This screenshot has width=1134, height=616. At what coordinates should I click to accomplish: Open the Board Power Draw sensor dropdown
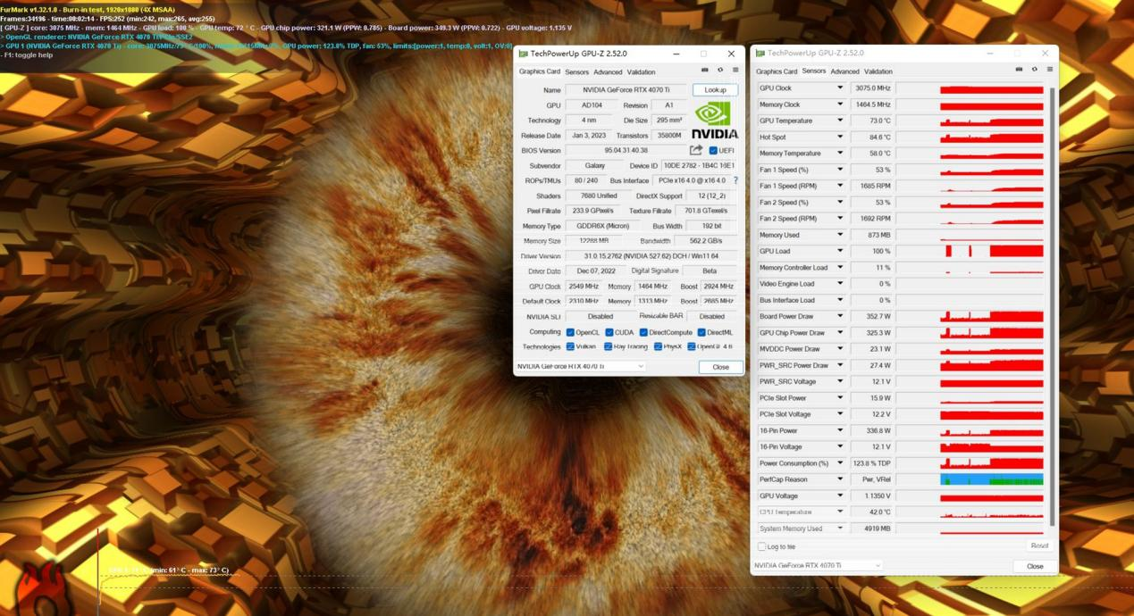840,316
